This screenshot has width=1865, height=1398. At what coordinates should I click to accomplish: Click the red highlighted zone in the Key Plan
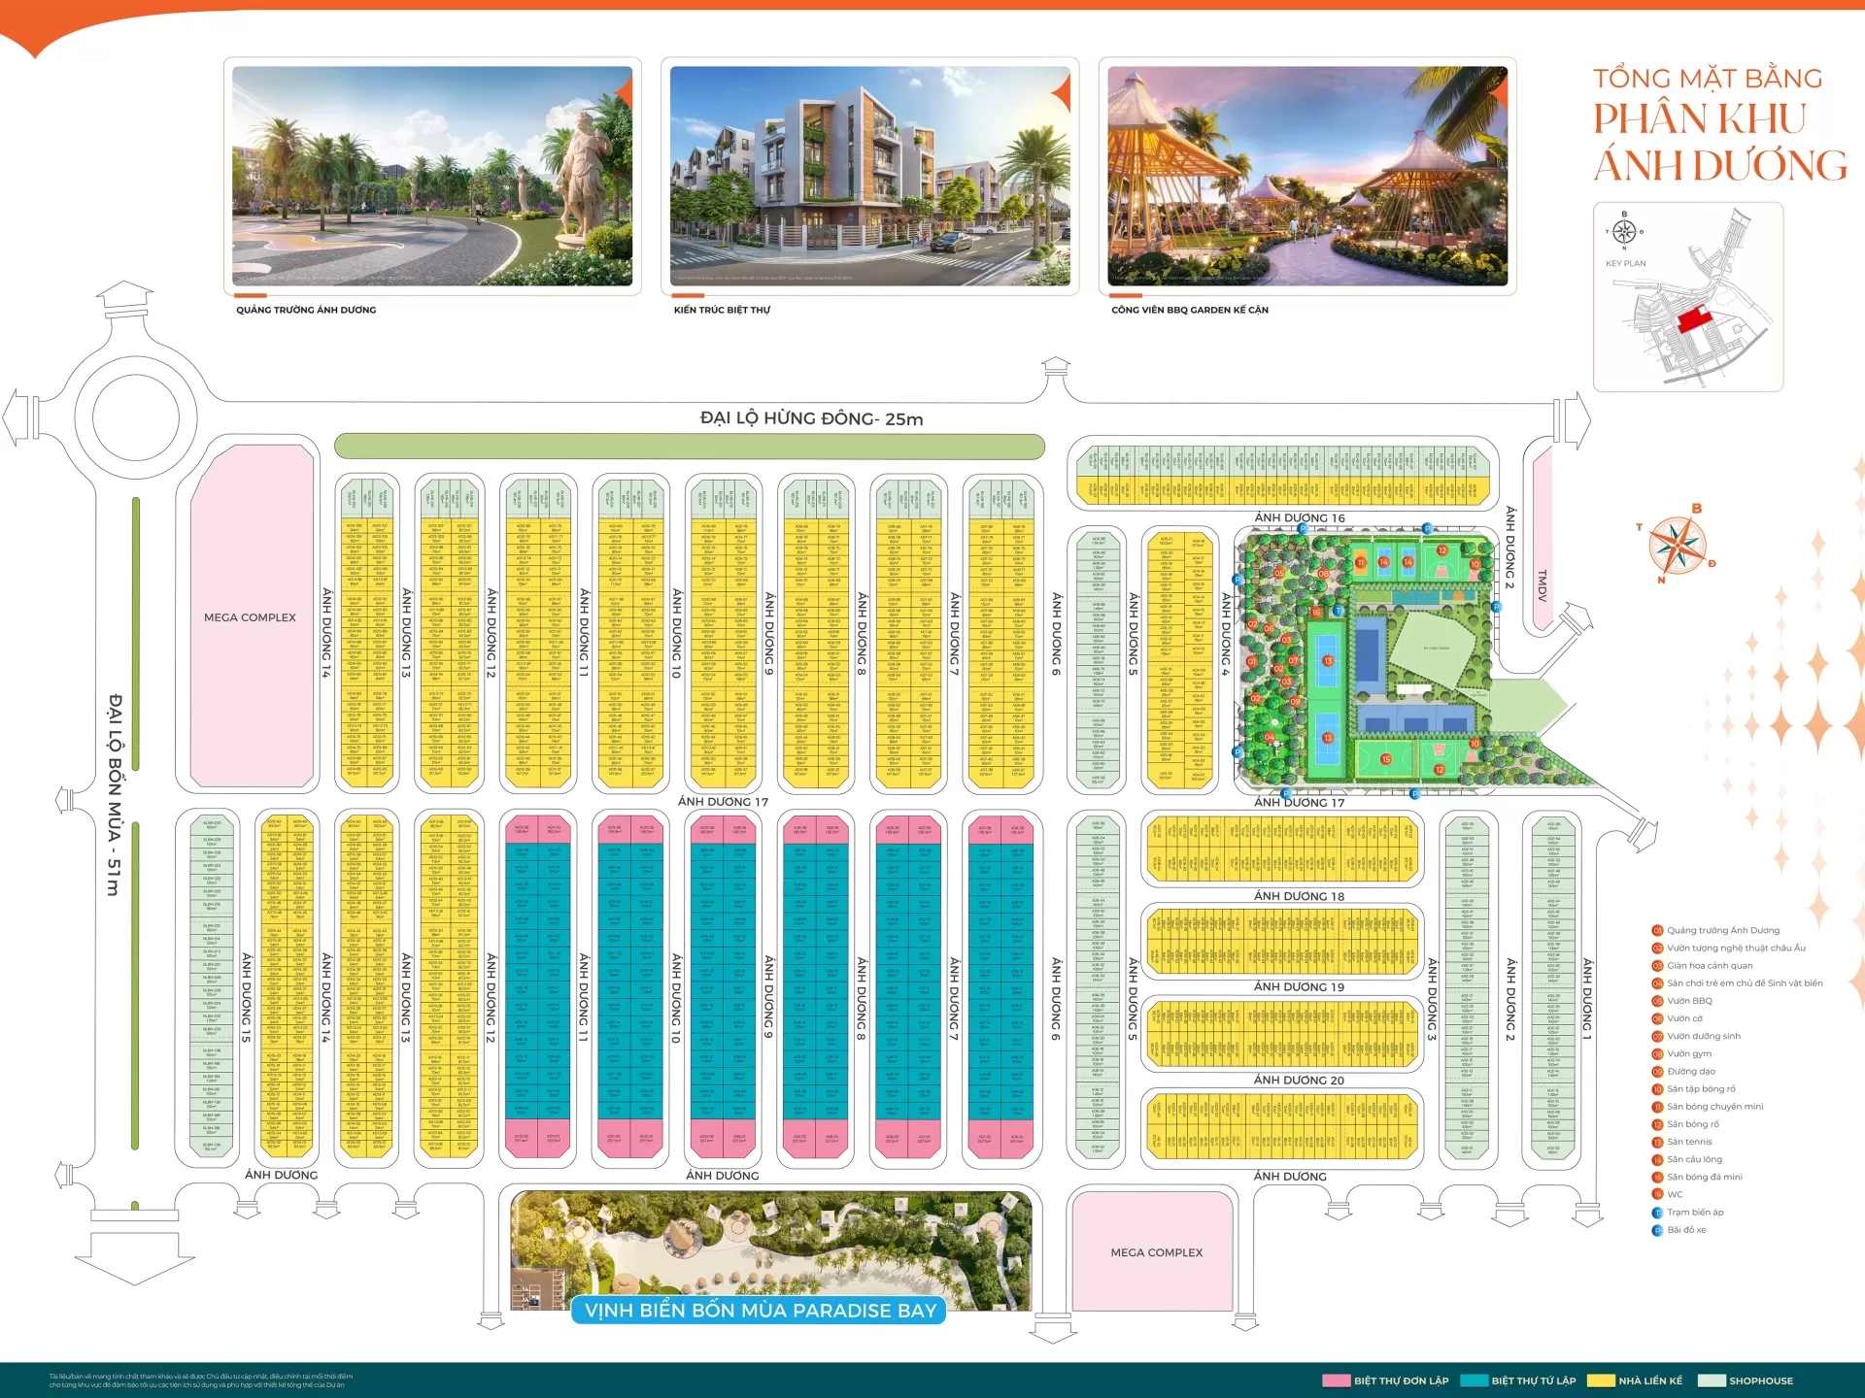pyautogui.click(x=1695, y=317)
